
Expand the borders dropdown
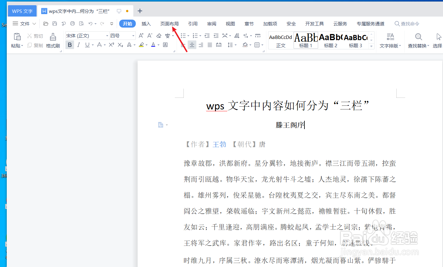pos(262,45)
